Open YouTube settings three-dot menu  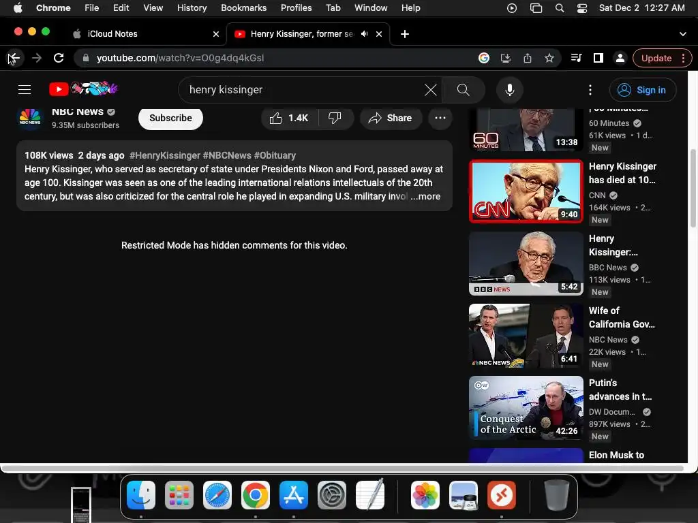coord(590,90)
